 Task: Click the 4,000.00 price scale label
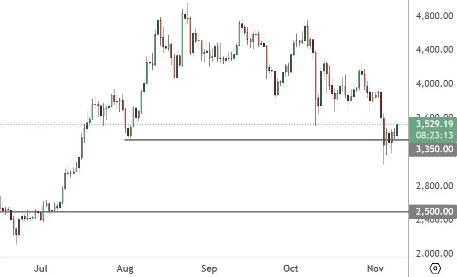pyautogui.click(x=435, y=84)
